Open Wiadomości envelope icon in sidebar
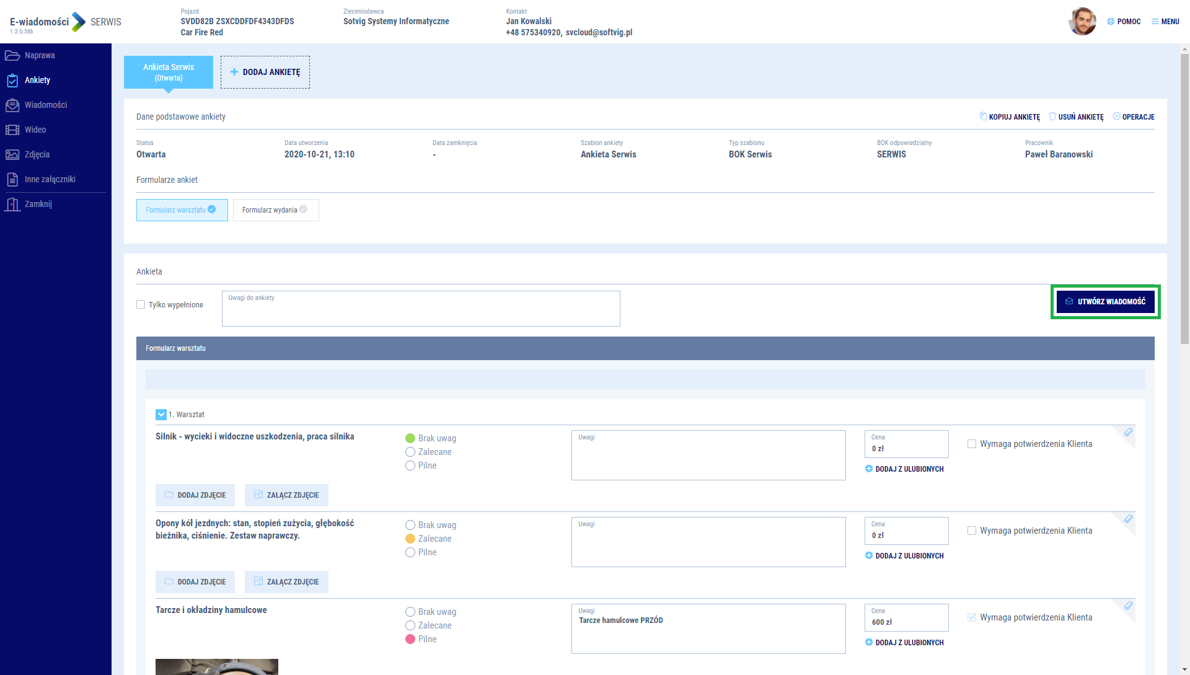 [12, 105]
